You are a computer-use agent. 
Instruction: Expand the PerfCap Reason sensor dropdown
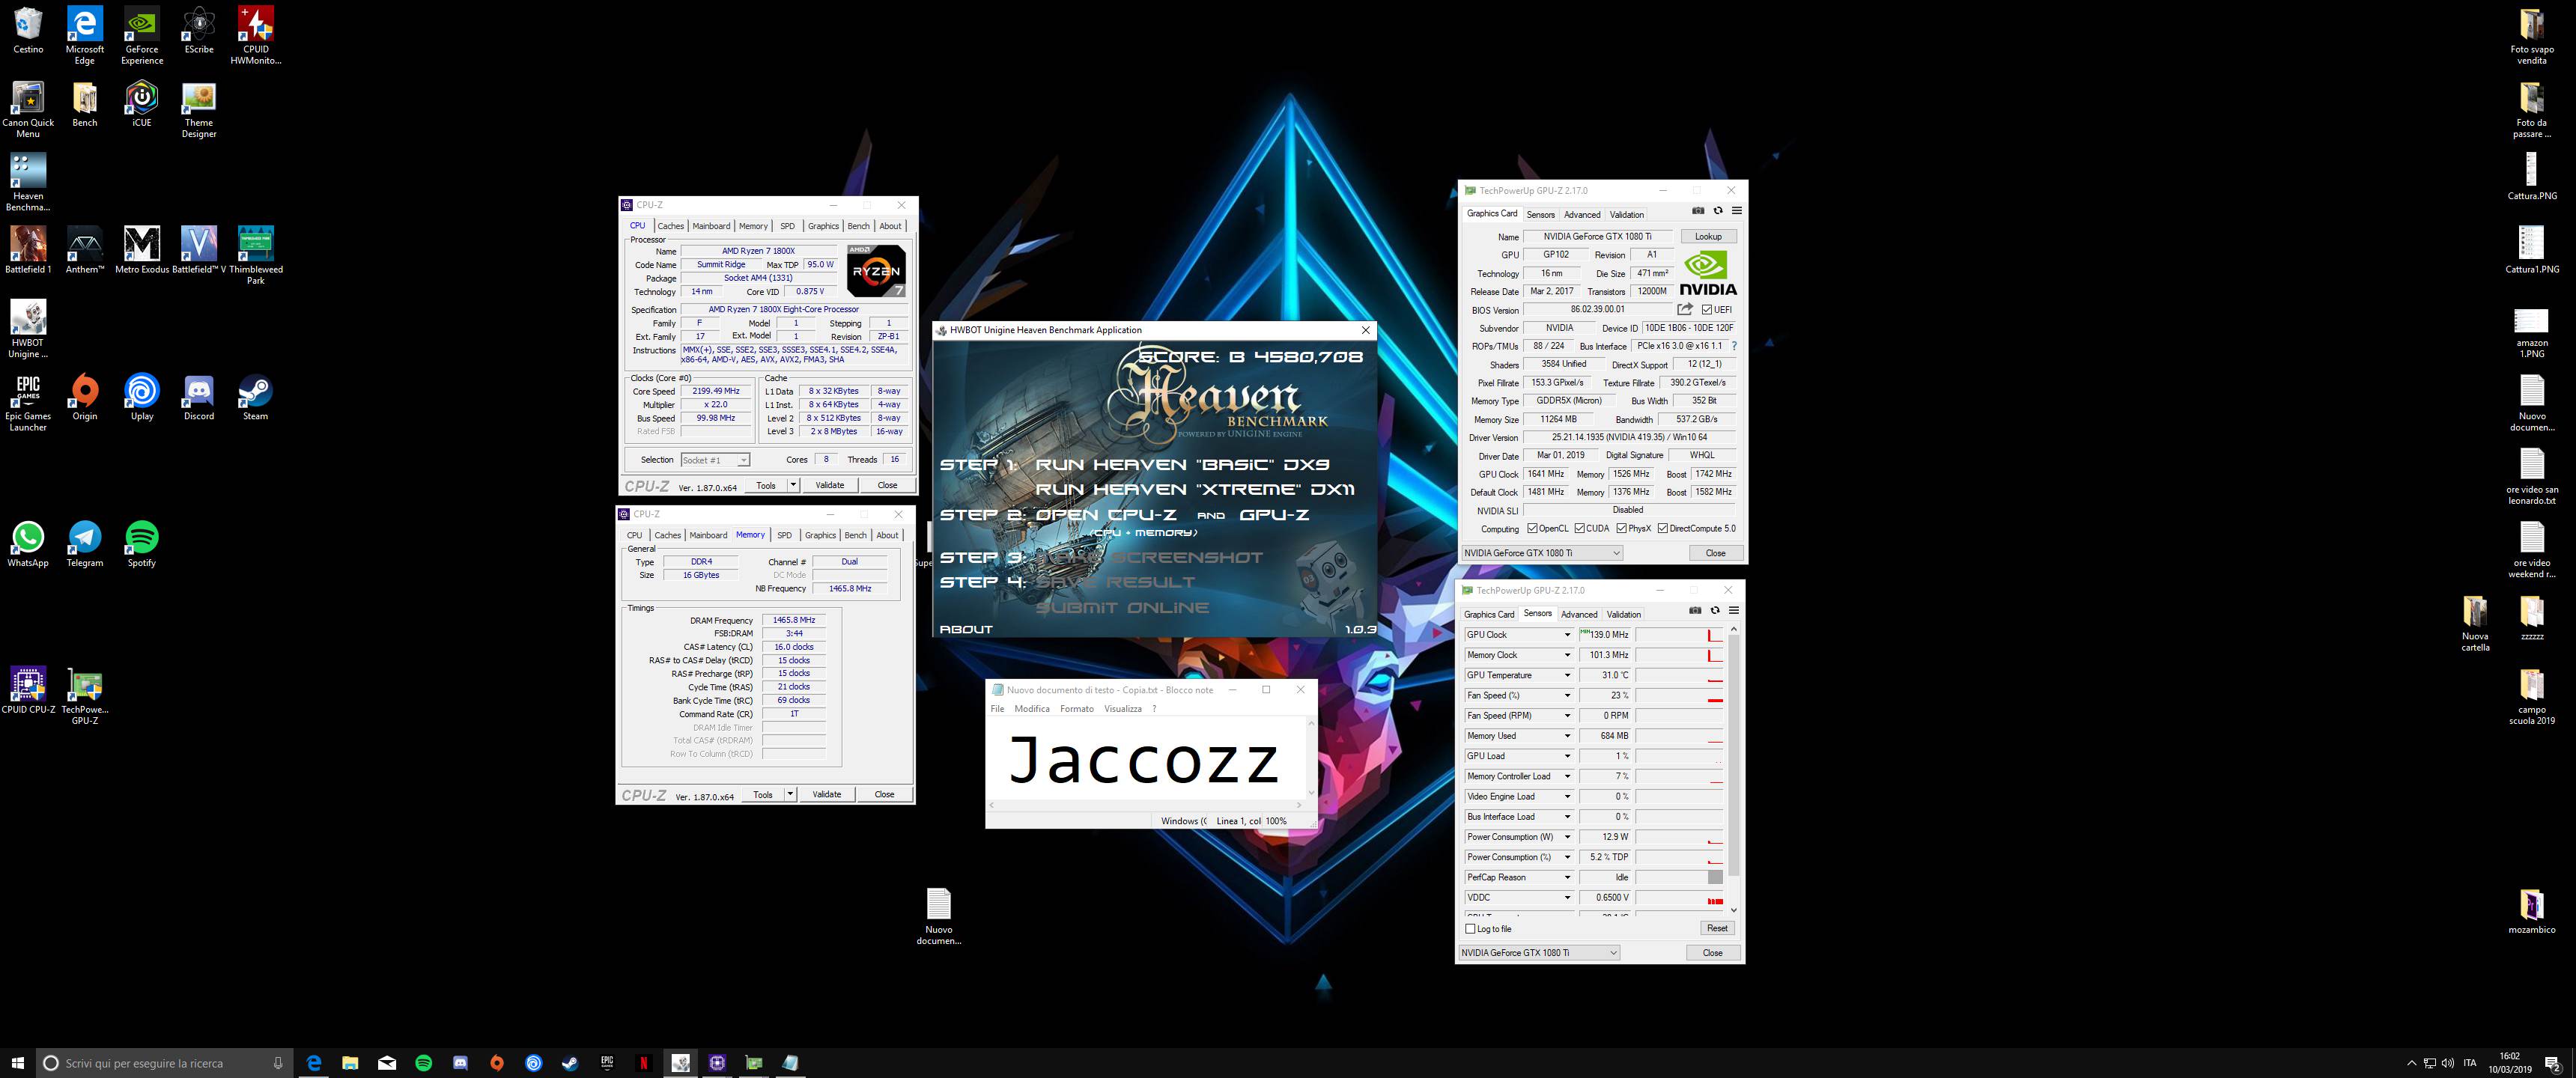pyautogui.click(x=1567, y=877)
